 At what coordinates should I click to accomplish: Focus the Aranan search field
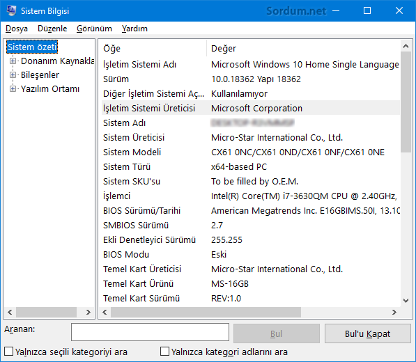click(x=150, y=332)
